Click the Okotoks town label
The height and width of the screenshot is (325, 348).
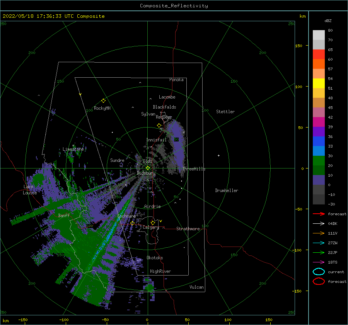pyautogui.click(x=155, y=258)
